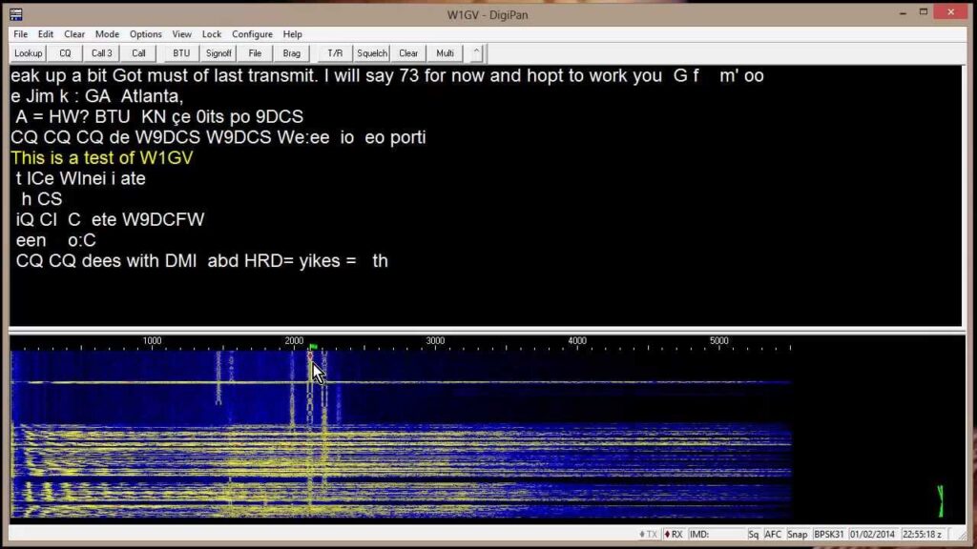Open the Mode menu
The width and height of the screenshot is (977, 549).
(107, 34)
